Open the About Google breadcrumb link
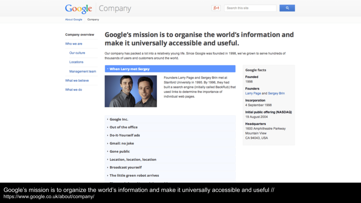The height and width of the screenshot is (203, 361). click(x=74, y=20)
